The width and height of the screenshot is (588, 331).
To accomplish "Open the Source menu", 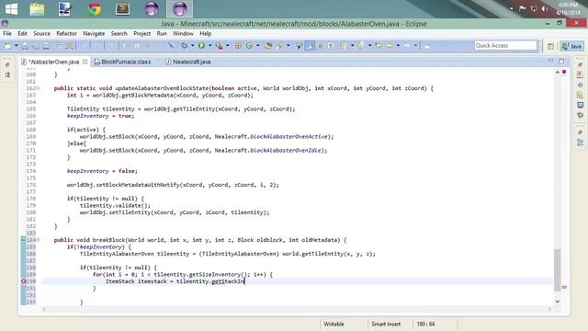I will tap(41, 33).
